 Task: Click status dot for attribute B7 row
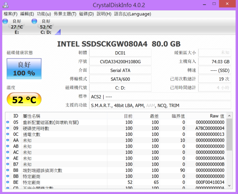pos(8,164)
